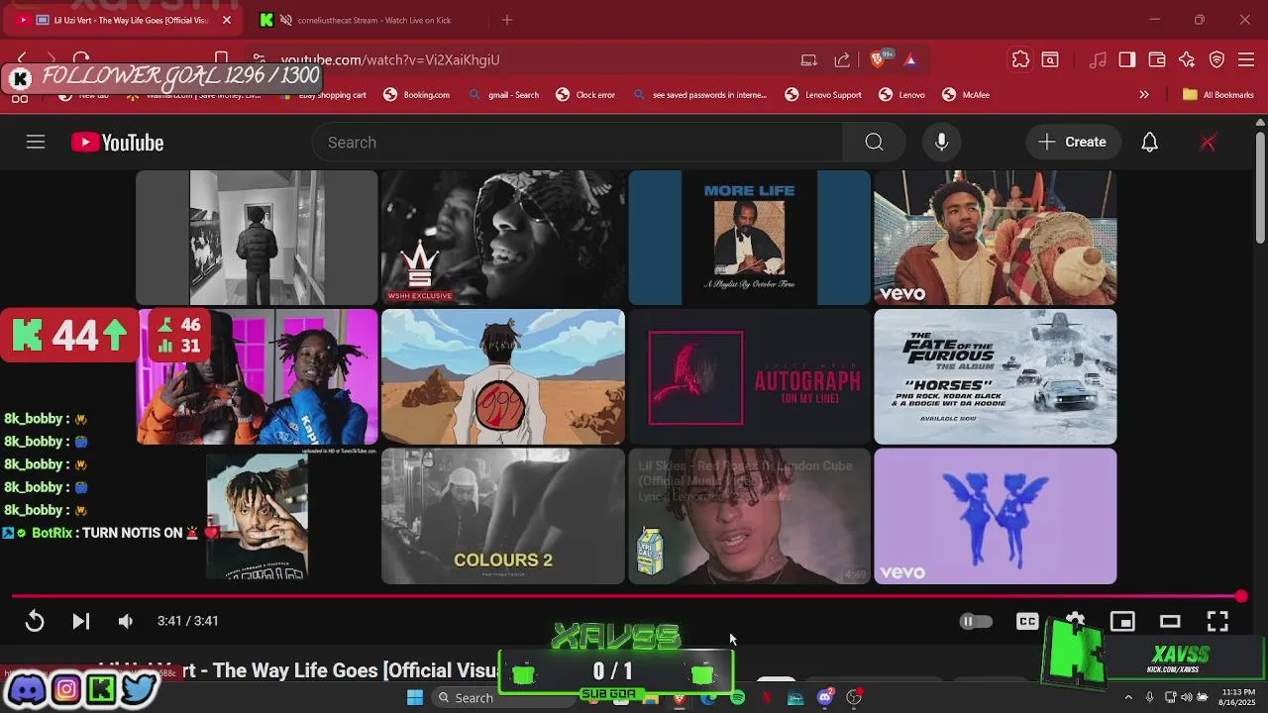The height and width of the screenshot is (713, 1268).
Task: Start voice search with the microphone icon
Action: (x=941, y=143)
